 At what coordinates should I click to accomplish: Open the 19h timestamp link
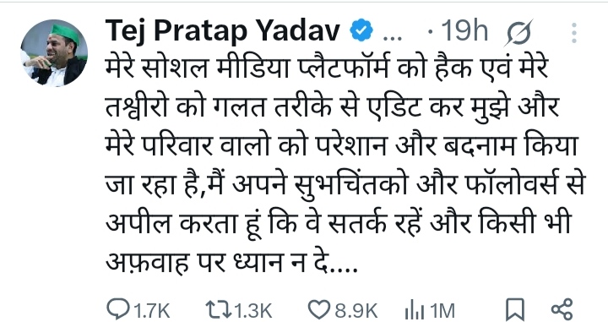pyautogui.click(x=464, y=30)
